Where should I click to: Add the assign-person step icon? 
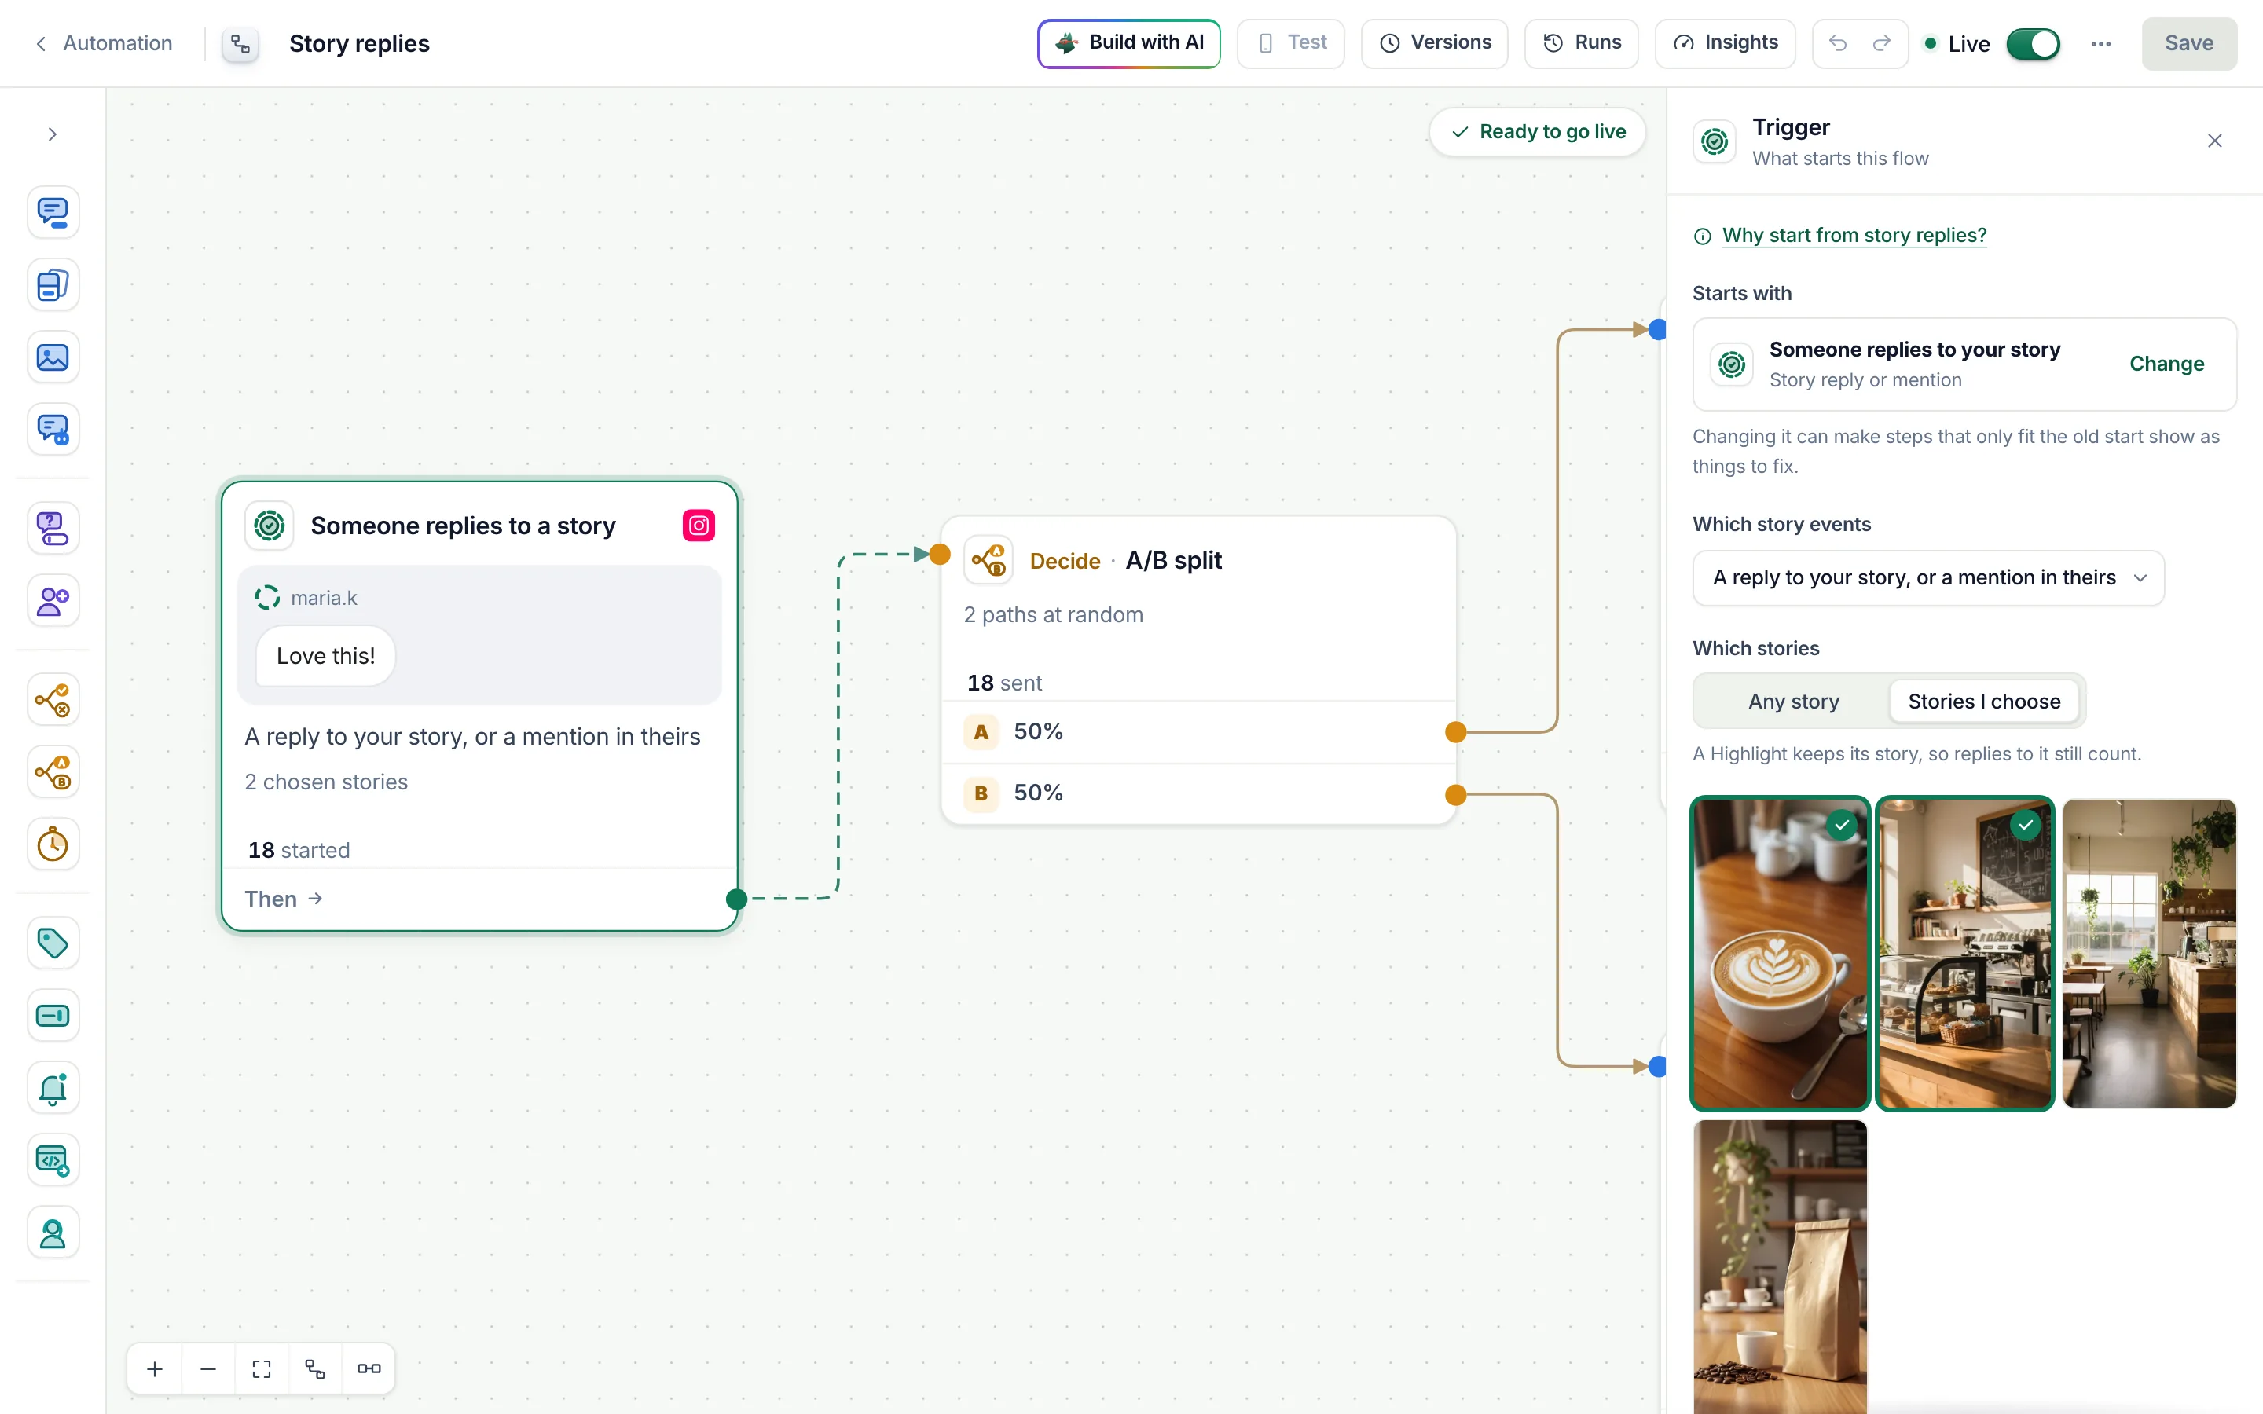(x=53, y=1233)
